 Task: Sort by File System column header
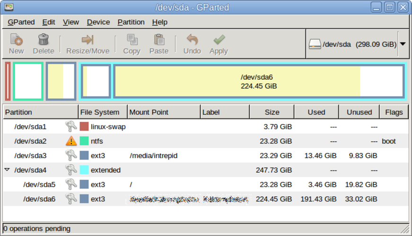click(103, 112)
